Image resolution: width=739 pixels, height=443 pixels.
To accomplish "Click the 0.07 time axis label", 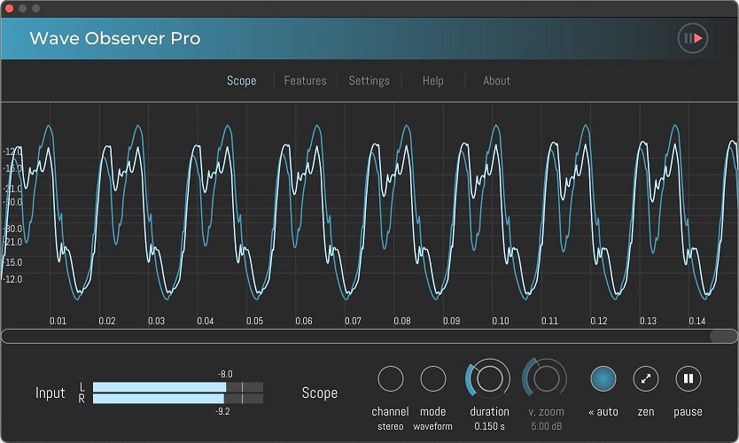I will point(353,321).
